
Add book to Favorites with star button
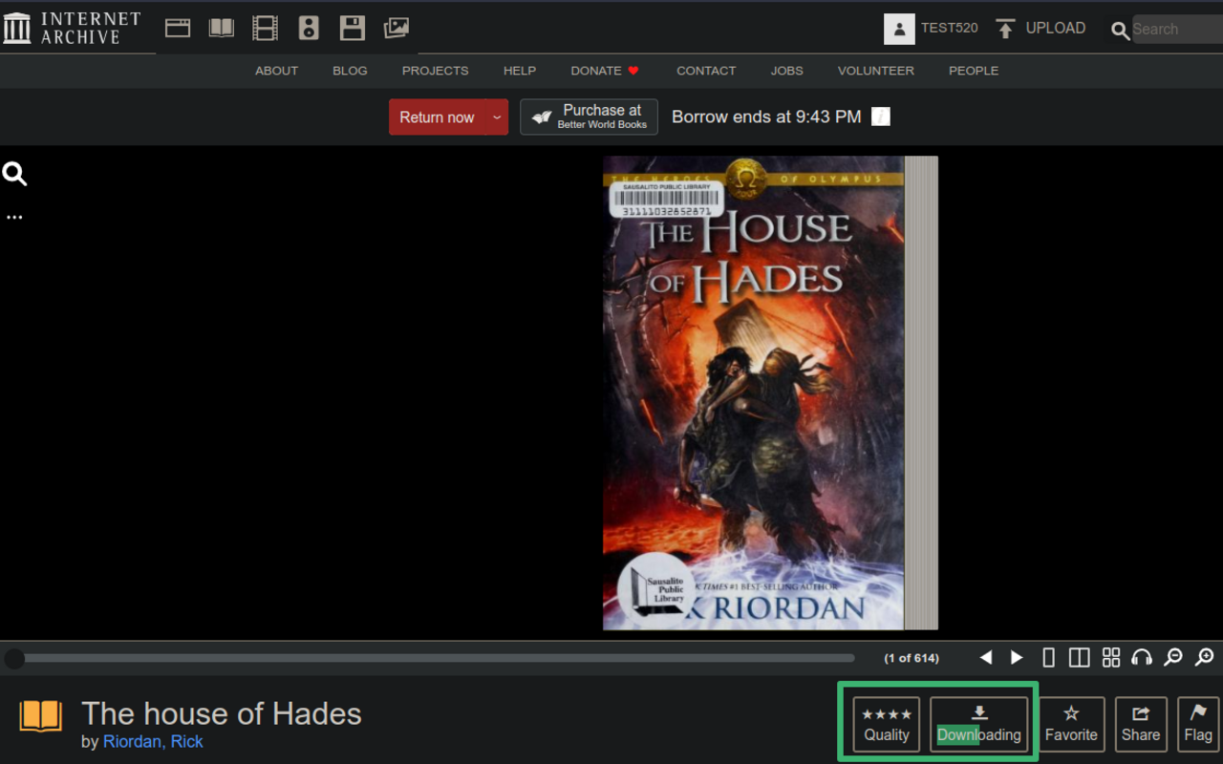[1071, 724]
